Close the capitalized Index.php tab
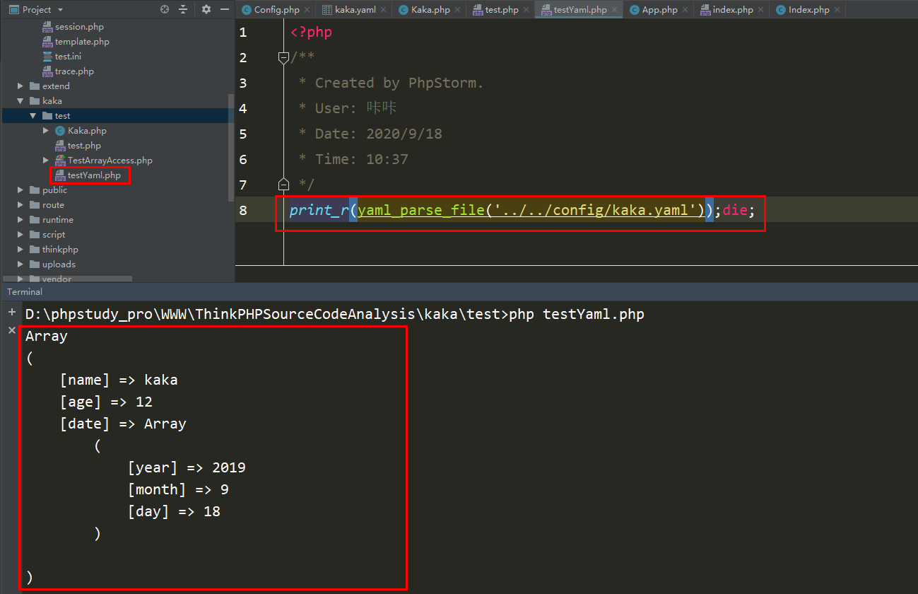Image resolution: width=918 pixels, height=594 pixels. coord(837,10)
